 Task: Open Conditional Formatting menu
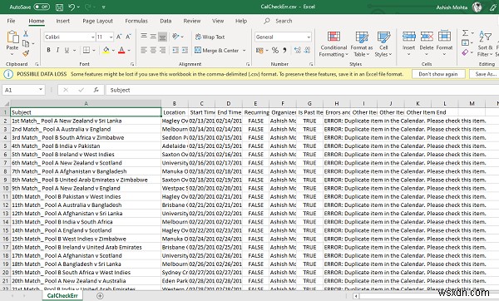coord(333,44)
